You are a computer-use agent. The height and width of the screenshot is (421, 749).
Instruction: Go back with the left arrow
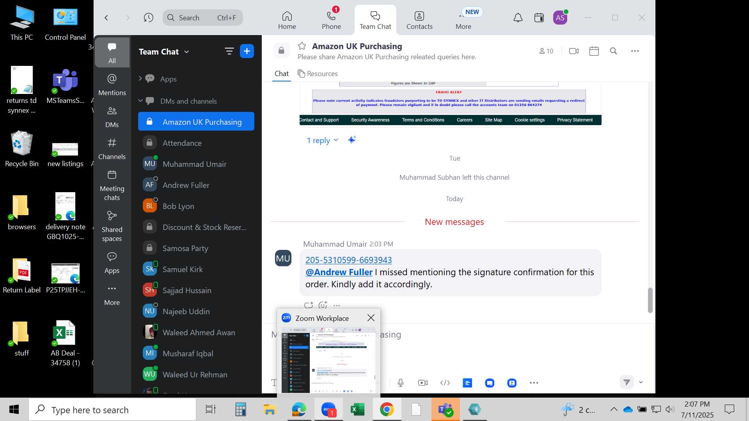tap(106, 18)
